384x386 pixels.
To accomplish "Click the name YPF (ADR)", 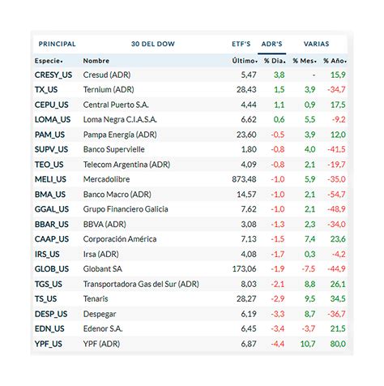I will 101,344.
